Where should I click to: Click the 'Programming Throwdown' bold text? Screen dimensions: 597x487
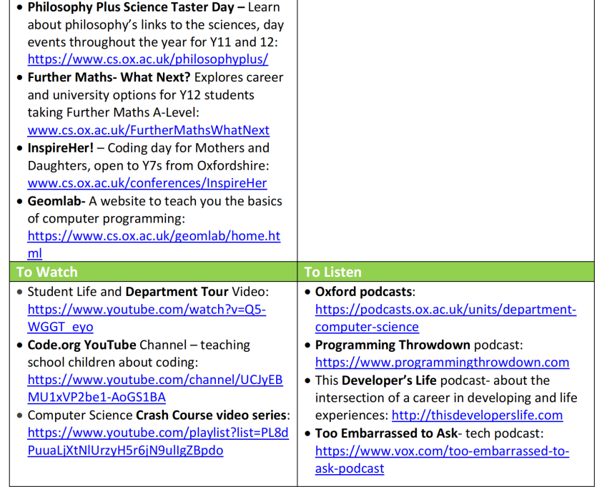click(393, 345)
